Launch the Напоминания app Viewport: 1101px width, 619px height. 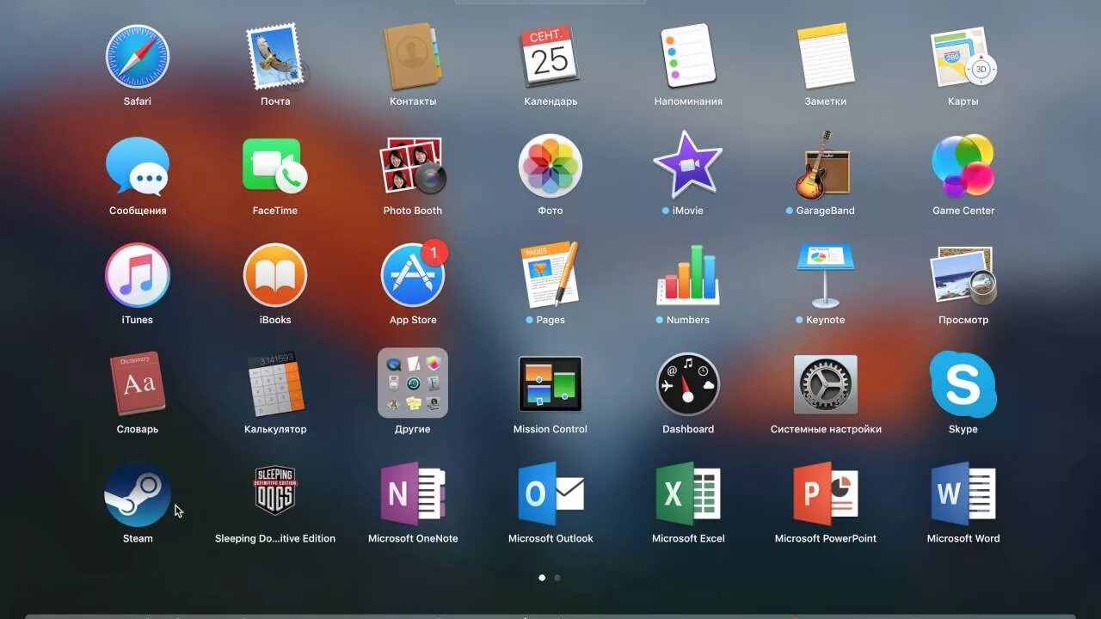coord(688,57)
